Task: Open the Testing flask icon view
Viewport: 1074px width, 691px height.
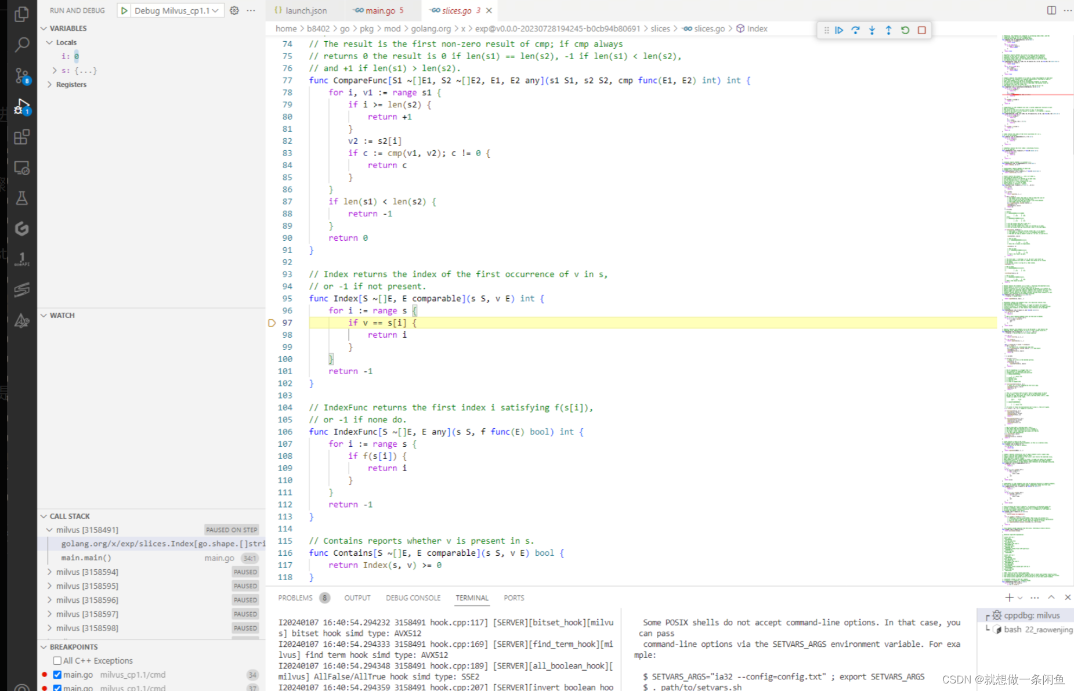Action: click(x=21, y=198)
